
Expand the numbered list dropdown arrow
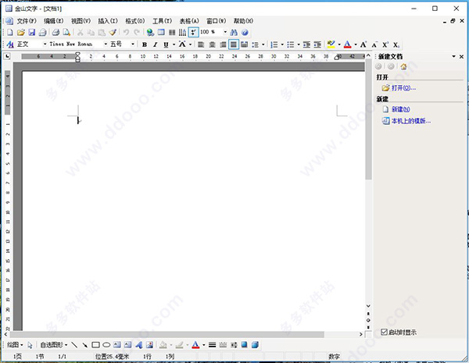tap(282, 44)
